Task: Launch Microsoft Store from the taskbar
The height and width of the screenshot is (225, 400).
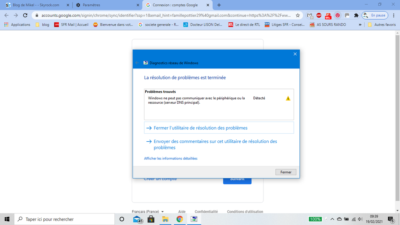Action: click(151, 219)
